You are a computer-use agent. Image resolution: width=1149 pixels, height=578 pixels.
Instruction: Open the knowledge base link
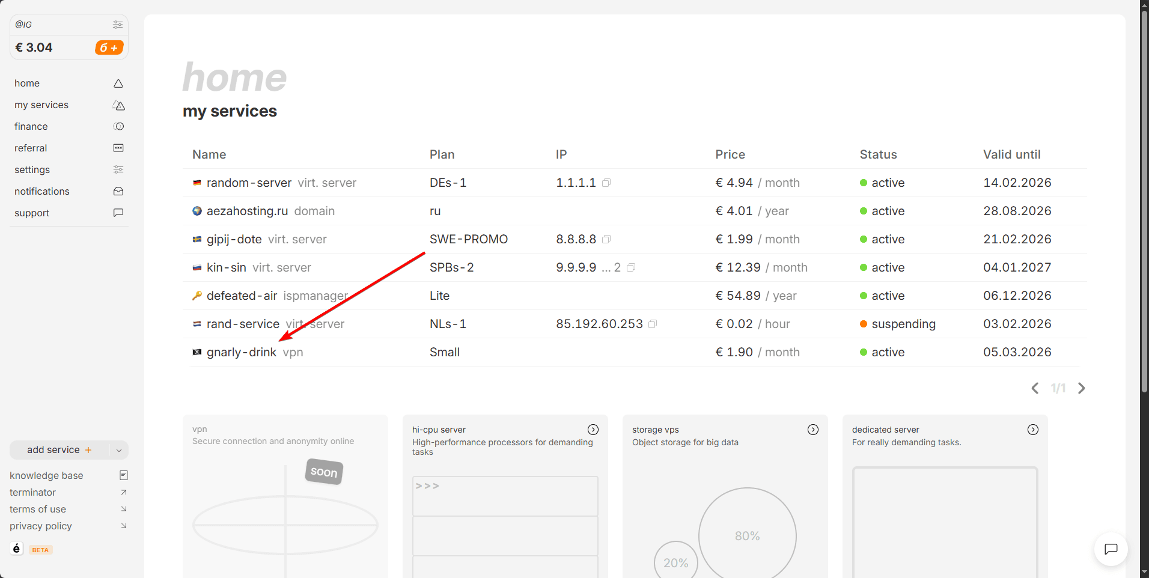[x=46, y=475]
